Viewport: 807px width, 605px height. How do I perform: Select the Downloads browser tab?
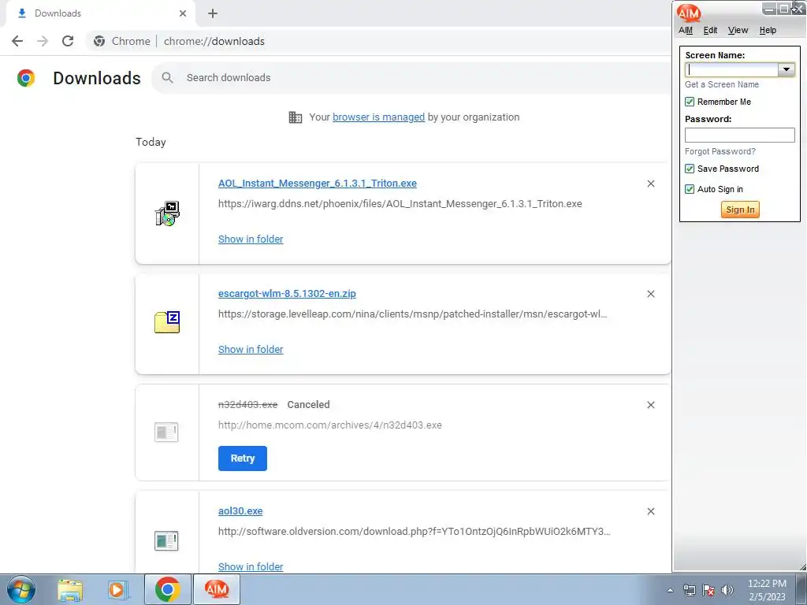pos(100,13)
